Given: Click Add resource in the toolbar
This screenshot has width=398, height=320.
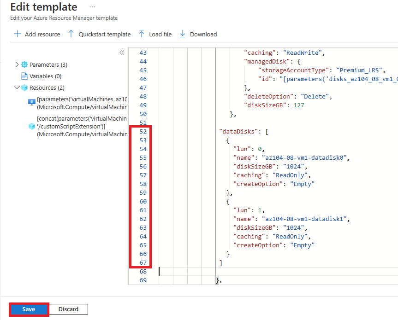Looking at the screenshot, I should pos(37,34).
